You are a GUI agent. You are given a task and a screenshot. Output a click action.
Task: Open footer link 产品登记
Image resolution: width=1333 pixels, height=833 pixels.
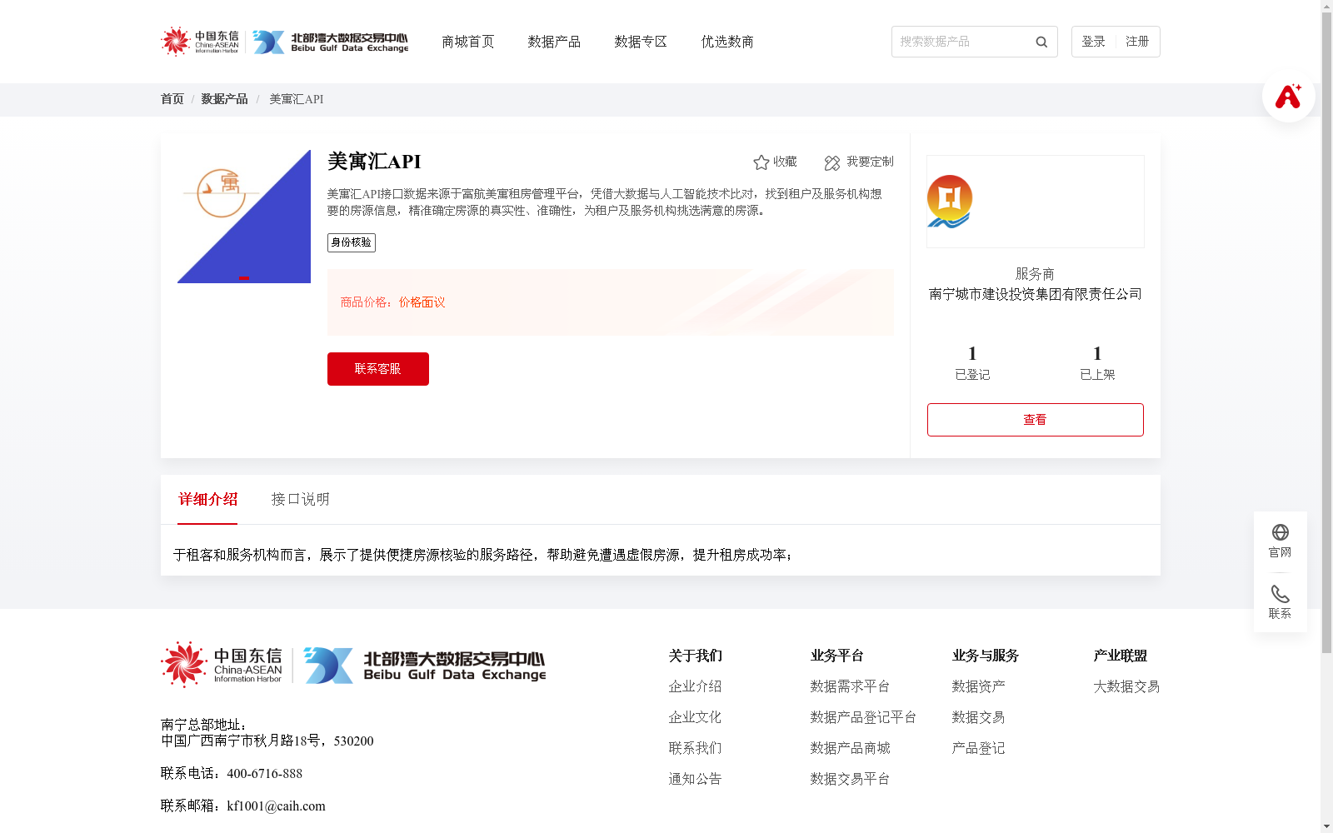(978, 748)
